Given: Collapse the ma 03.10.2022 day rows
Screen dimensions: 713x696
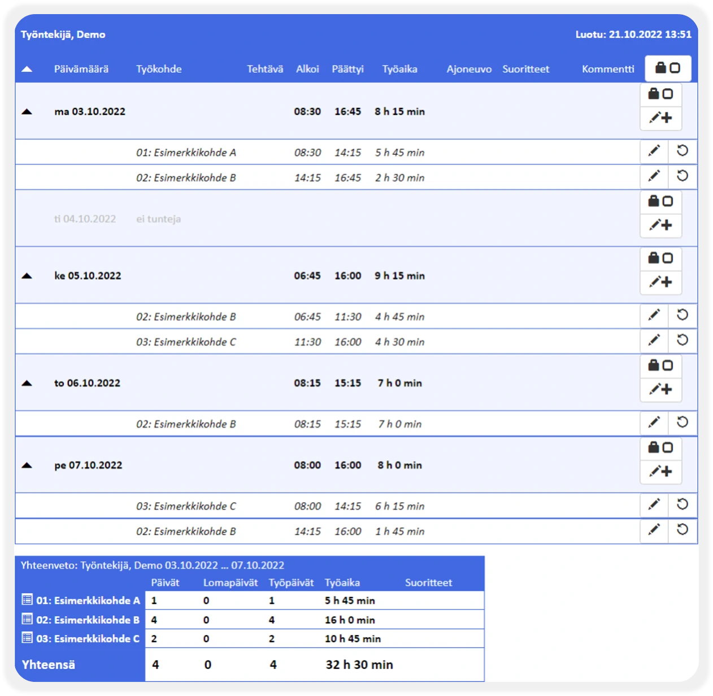Looking at the screenshot, I should (27, 112).
